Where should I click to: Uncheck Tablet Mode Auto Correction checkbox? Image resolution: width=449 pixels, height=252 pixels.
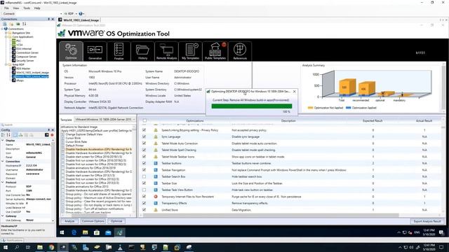tap(145, 143)
